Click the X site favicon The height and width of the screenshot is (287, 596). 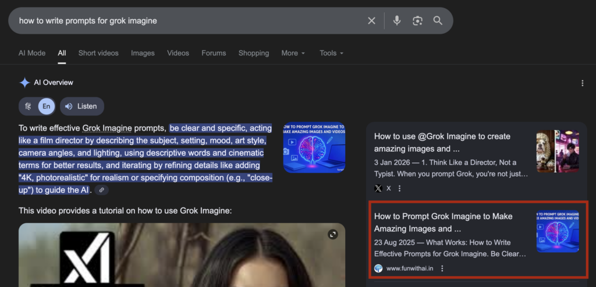[x=378, y=188]
